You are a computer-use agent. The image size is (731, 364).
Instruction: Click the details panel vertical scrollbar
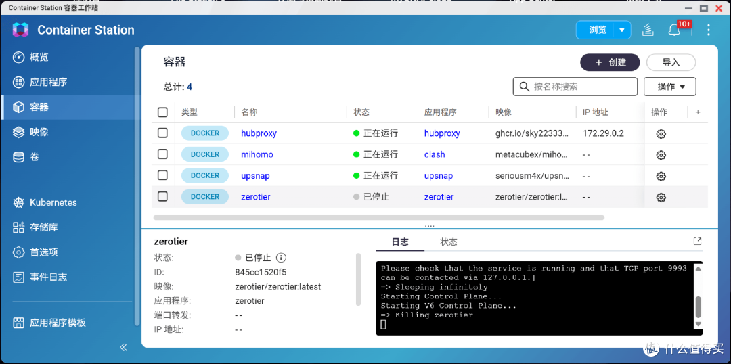(x=358, y=279)
